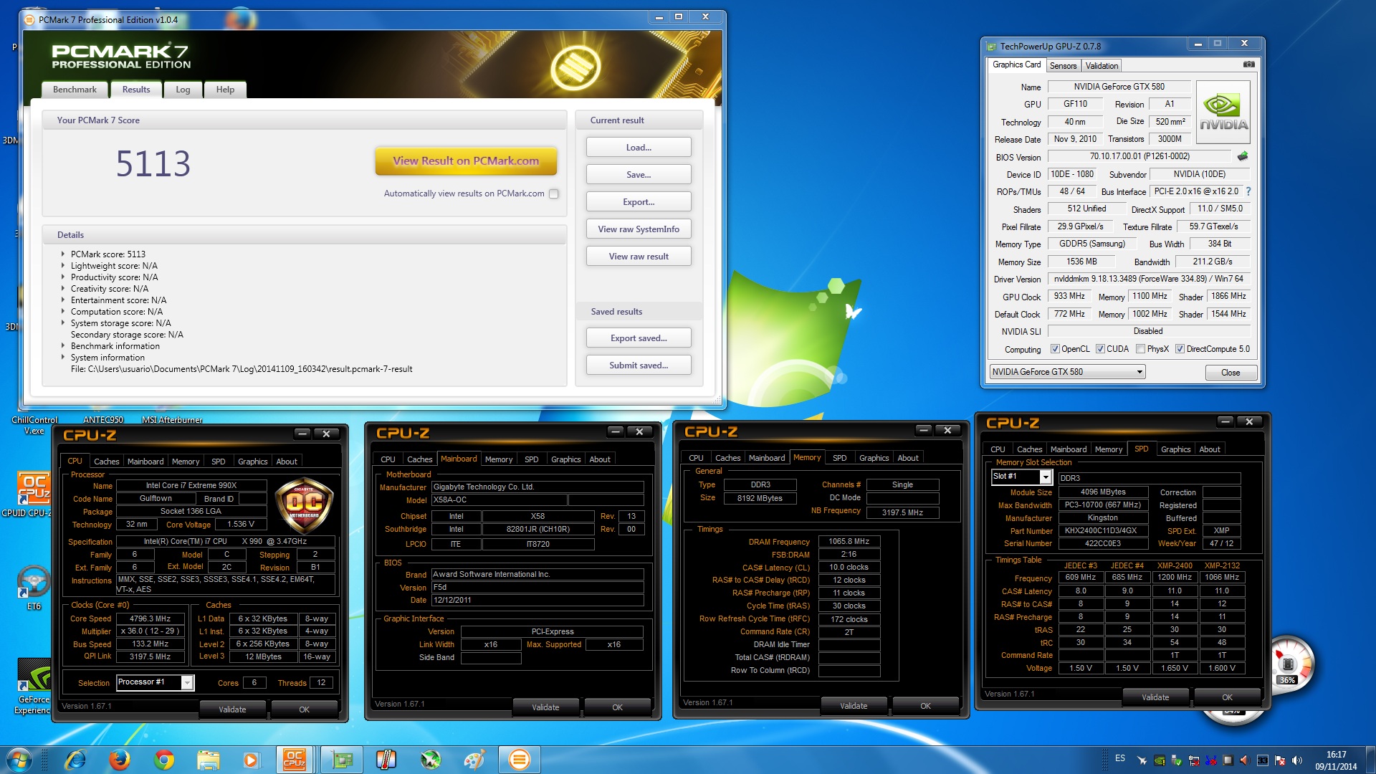The image size is (1376, 774).
Task: Open Windows Media Player from the taskbar
Action: [x=251, y=760]
